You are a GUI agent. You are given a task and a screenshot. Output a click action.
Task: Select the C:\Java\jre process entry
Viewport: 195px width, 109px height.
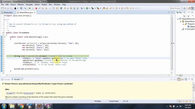coord(188,29)
